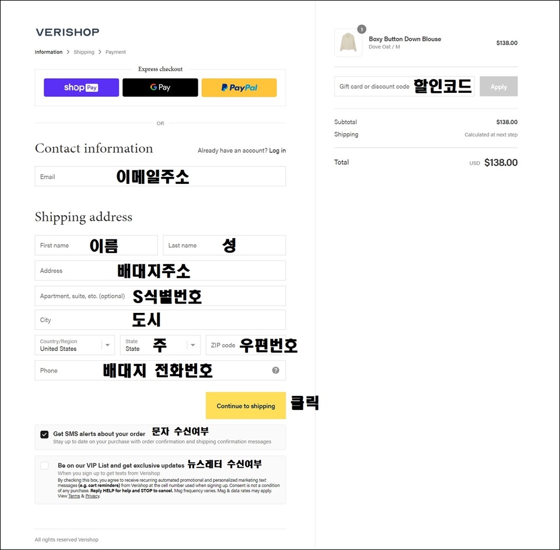
Task: Open the Terms link
Action: (x=74, y=496)
